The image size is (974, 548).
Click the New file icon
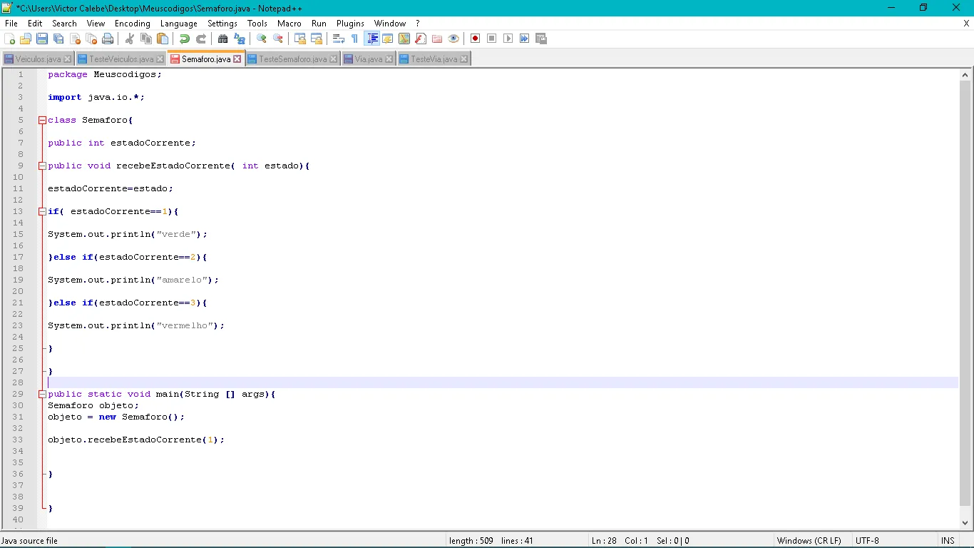[10, 39]
